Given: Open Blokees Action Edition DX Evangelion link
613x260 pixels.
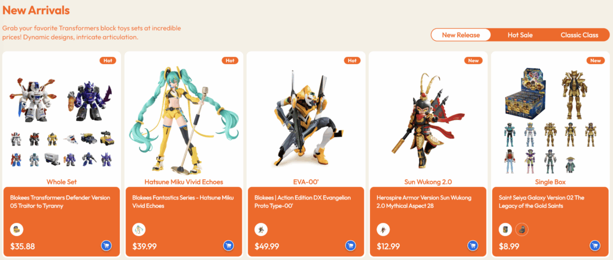Looking at the screenshot, I should tap(302, 202).
